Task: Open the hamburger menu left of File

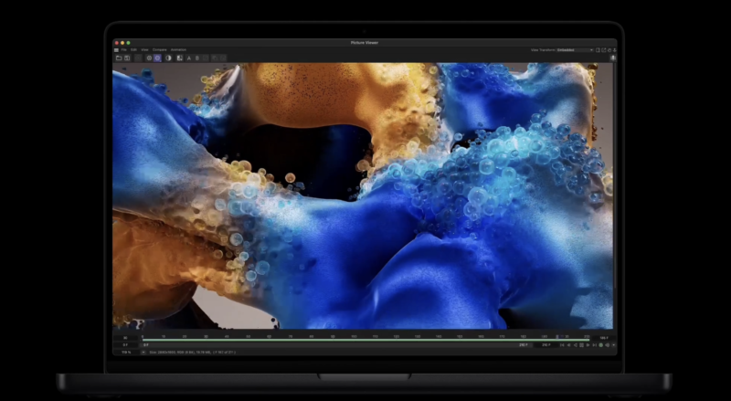Action: click(116, 49)
